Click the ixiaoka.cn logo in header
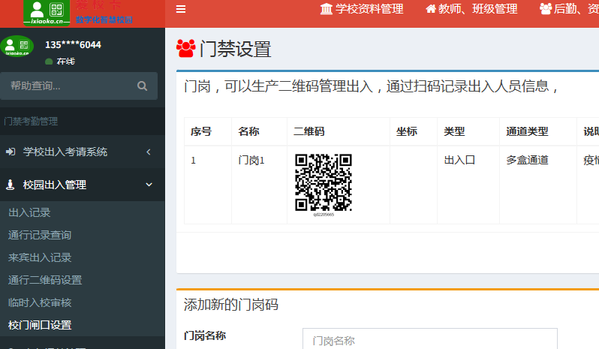Screen dimensions: 599x349 [x=47, y=13]
